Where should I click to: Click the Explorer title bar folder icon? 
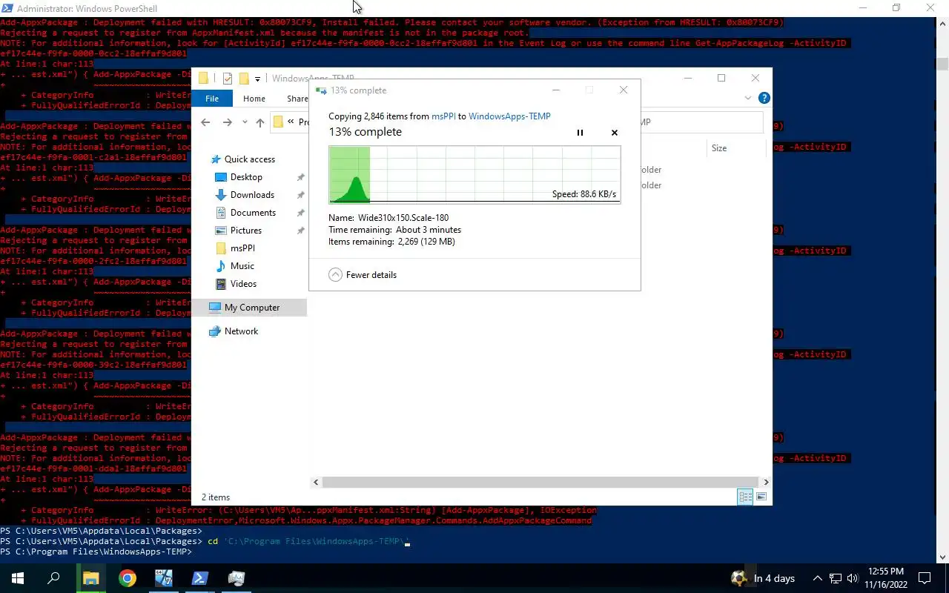(x=203, y=79)
